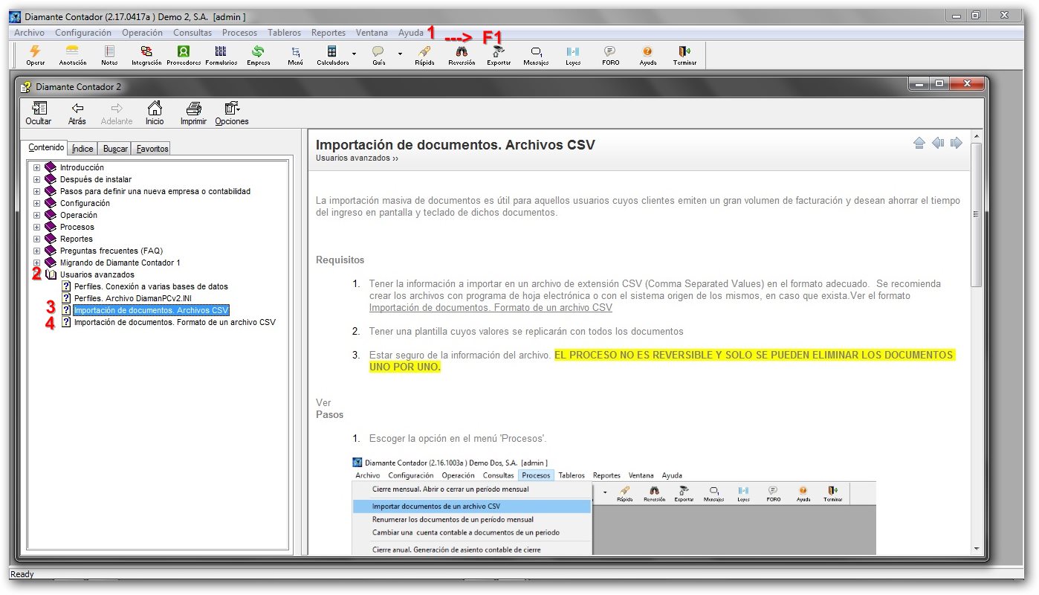Select 'Perfiles. Archivo DiamanPCv2.INI' topic
Screen dimensions: 1039x595
132,298
